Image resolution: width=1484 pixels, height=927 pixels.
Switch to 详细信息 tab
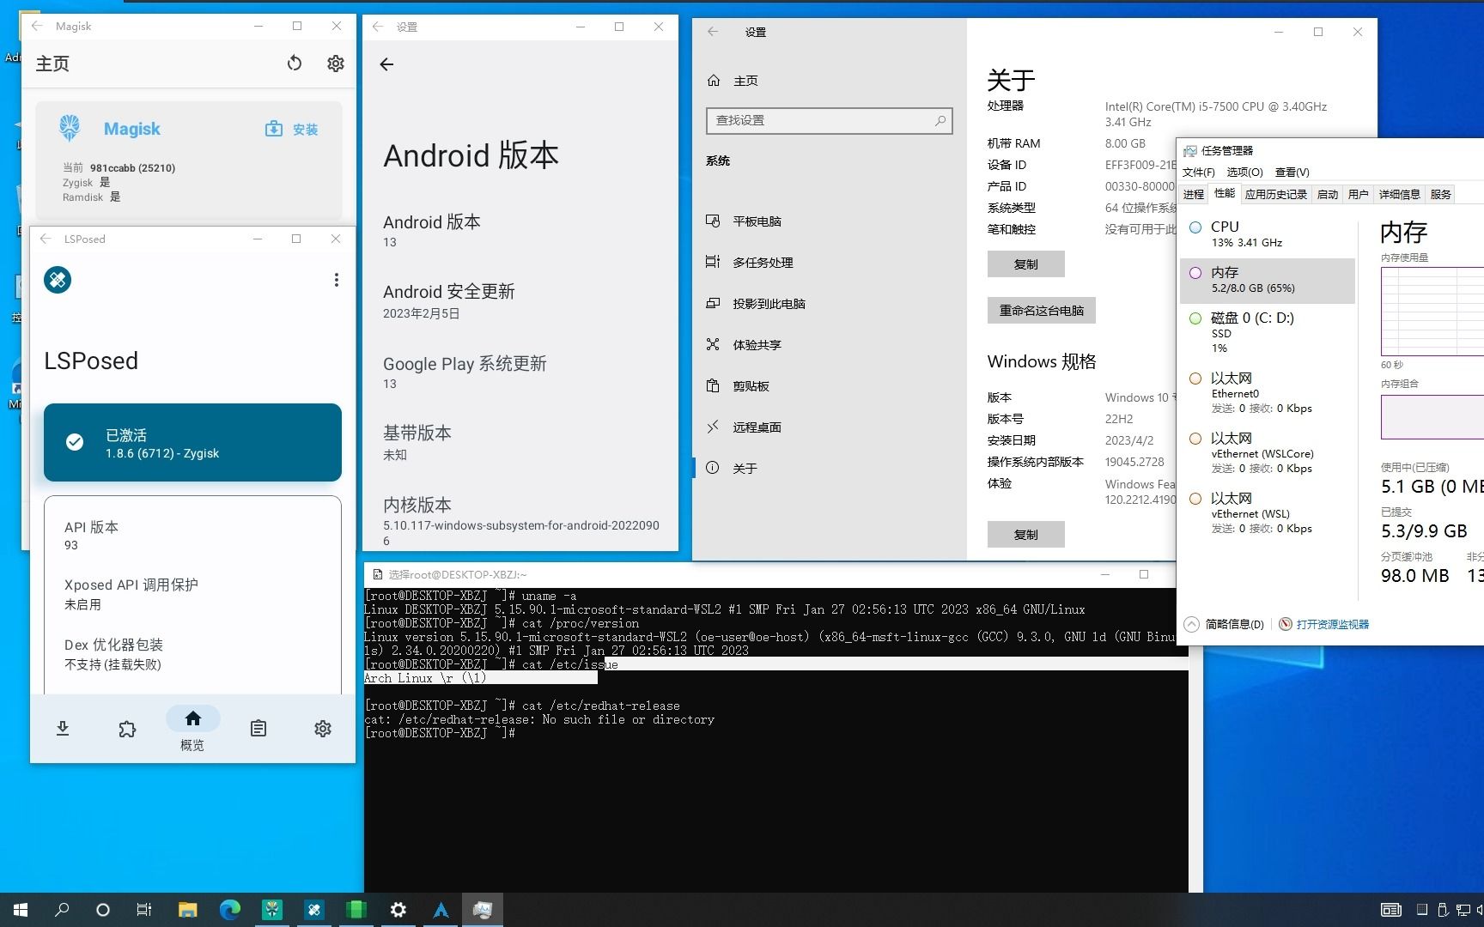point(1399,195)
